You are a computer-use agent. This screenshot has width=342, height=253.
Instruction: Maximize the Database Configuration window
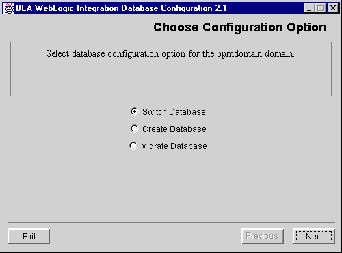tap(321, 8)
